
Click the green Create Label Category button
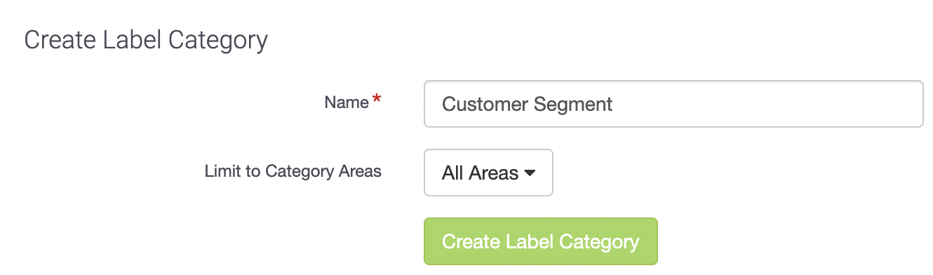(540, 241)
